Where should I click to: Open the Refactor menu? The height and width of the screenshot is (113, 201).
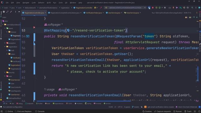[x=41, y=3]
